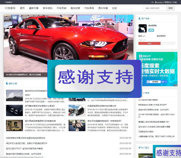Click the 最新文章 document icon
181x158 pixels.
pos(7,83)
